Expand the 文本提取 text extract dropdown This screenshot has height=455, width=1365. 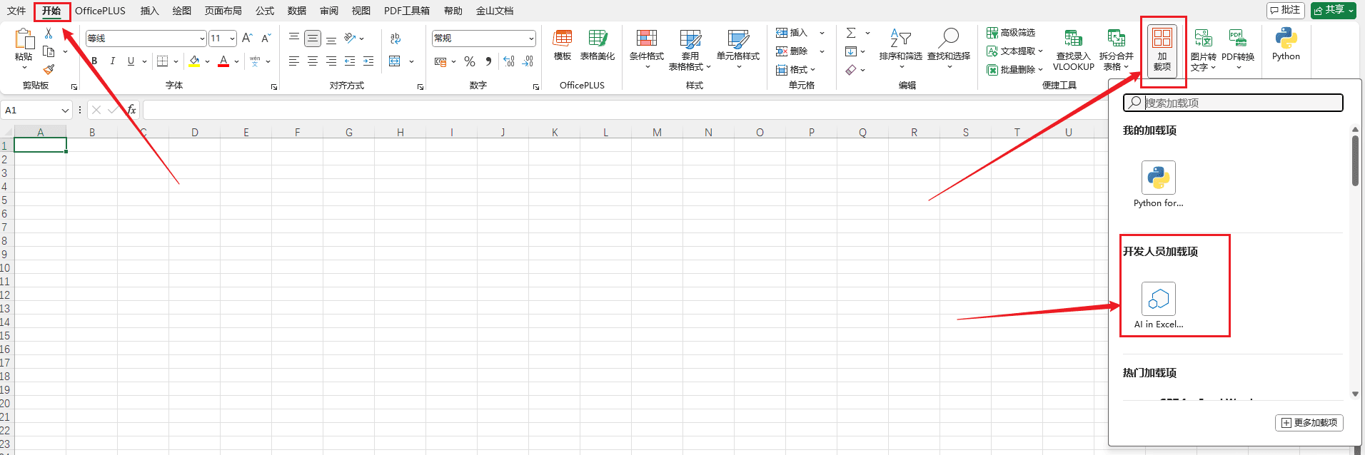point(1040,51)
